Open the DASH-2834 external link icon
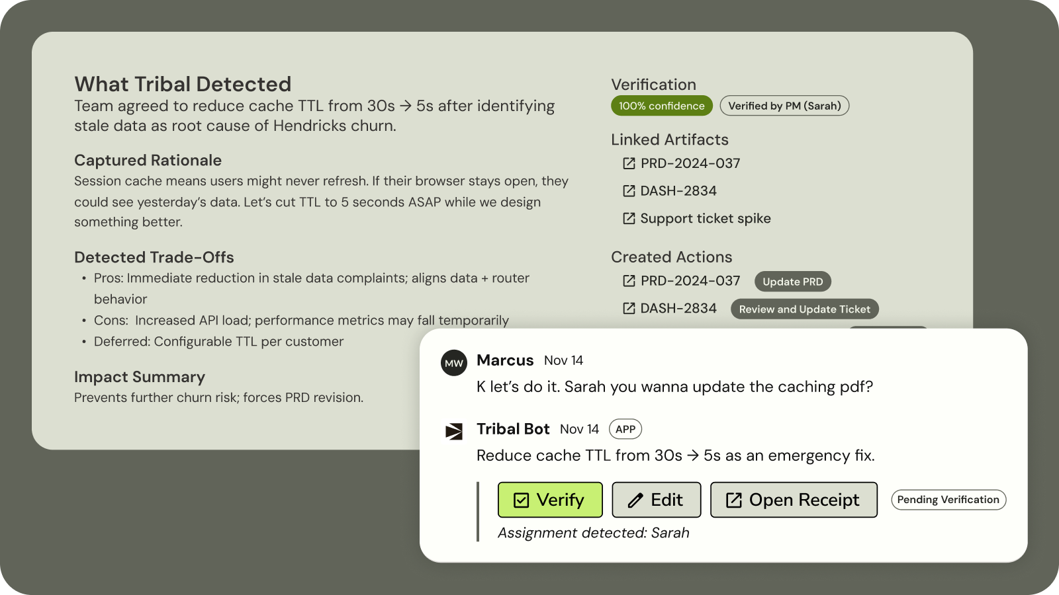The width and height of the screenshot is (1059, 595). pyautogui.click(x=629, y=190)
